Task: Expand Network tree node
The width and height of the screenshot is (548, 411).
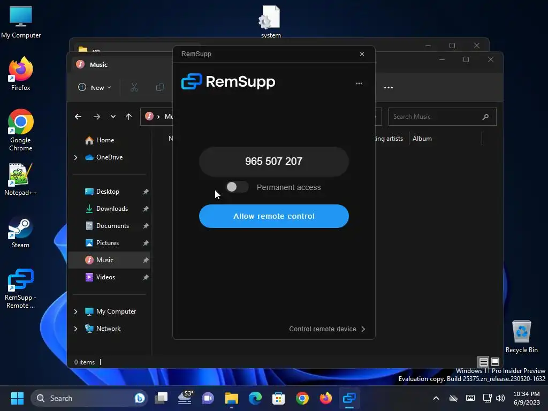Action: (x=76, y=329)
